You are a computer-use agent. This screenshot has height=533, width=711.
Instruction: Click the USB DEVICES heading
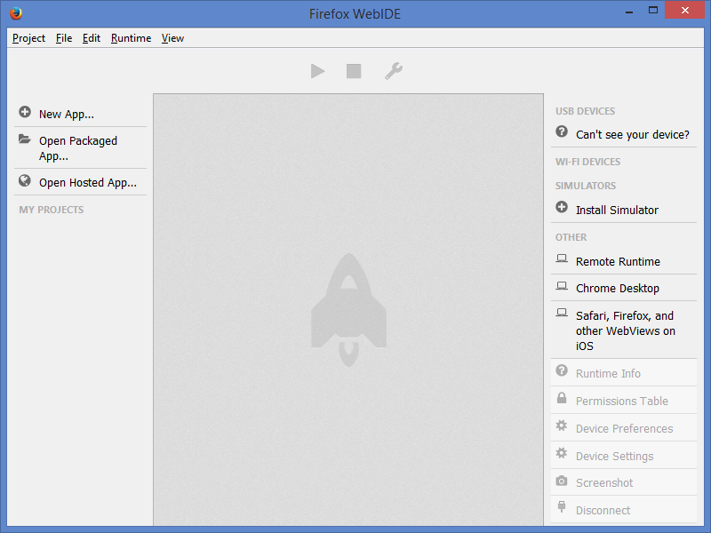(x=585, y=111)
